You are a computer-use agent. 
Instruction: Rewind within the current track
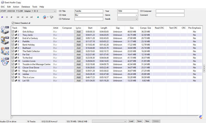click(22, 17)
